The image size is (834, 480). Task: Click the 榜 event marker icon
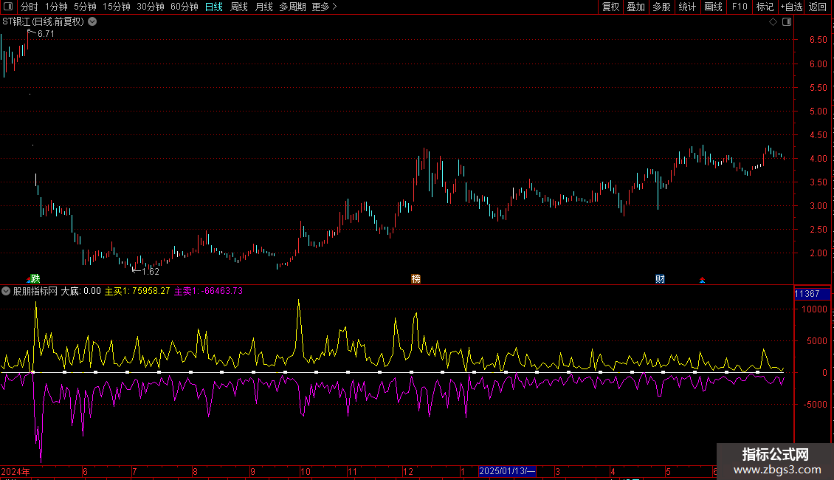tap(416, 279)
